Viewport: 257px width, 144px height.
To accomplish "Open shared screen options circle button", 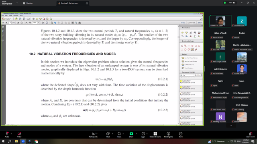I will click(x=87, y=3).
